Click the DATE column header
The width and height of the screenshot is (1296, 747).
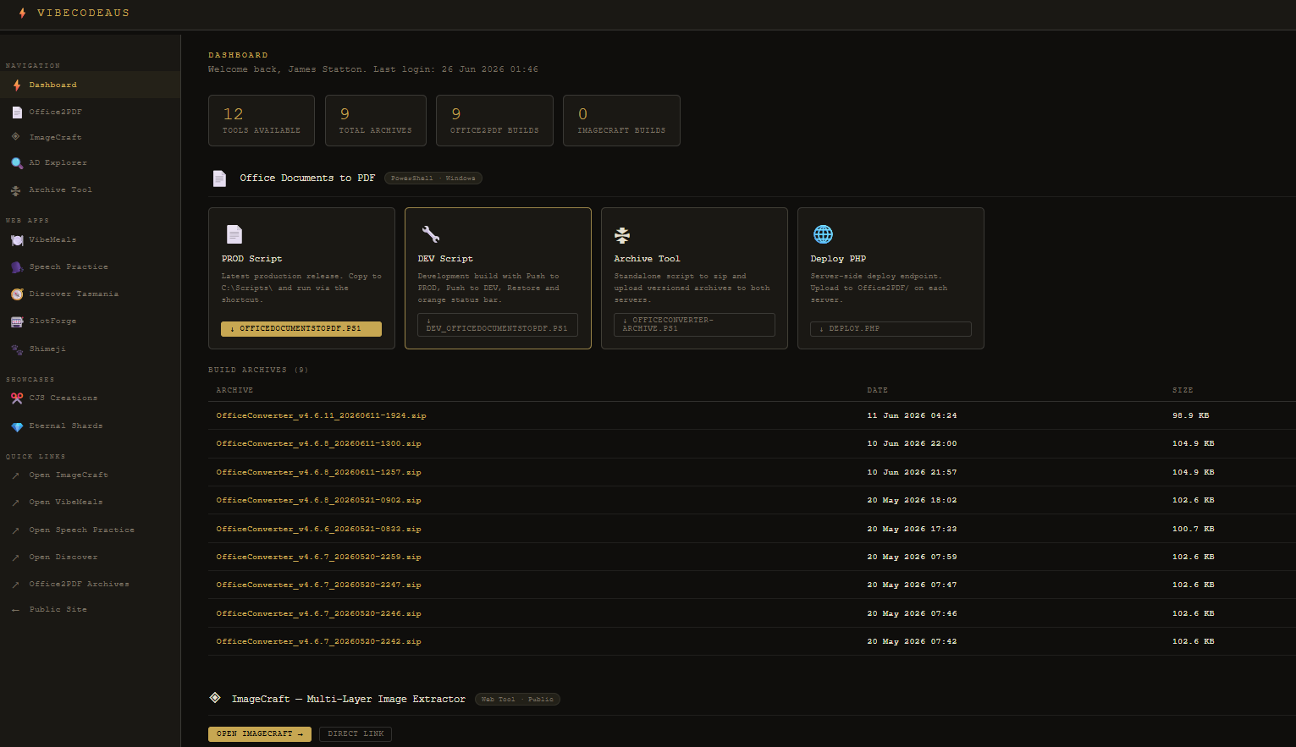[x=877, y=391]
